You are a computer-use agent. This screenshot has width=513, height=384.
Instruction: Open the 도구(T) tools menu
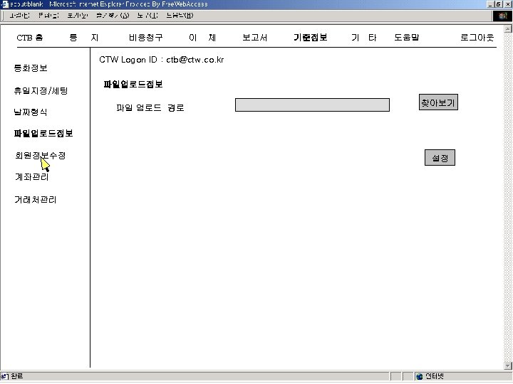pos(147,16)
